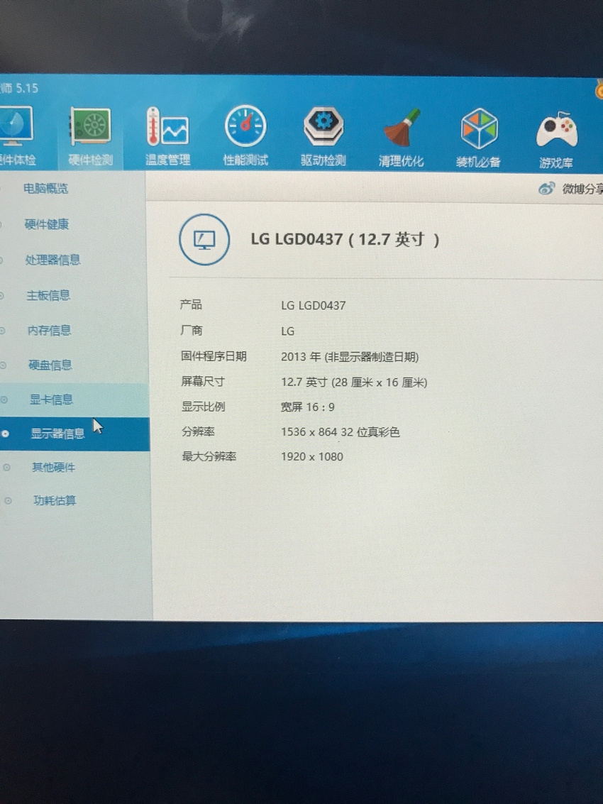Go to 功耗估算 page
This screenshot has width=603, height=804.
[55, 500]
